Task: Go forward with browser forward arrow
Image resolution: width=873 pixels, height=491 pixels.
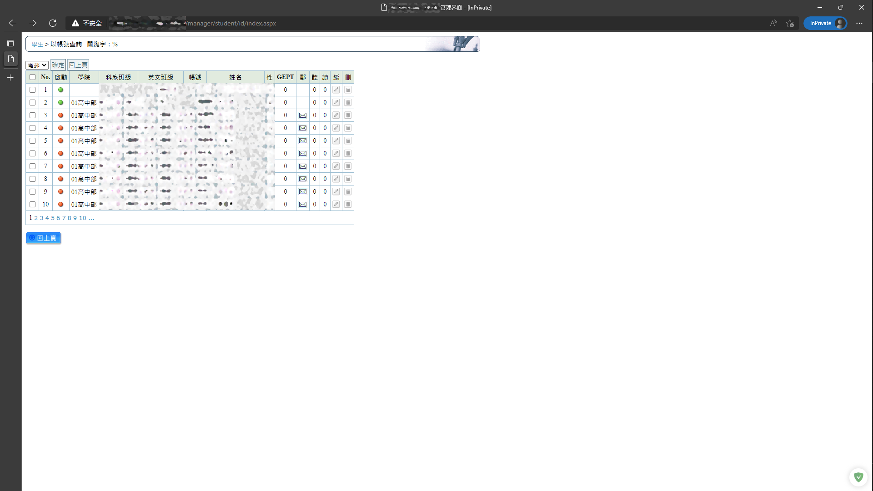Action: (33, 23)
